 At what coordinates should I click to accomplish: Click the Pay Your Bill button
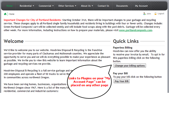121,81
